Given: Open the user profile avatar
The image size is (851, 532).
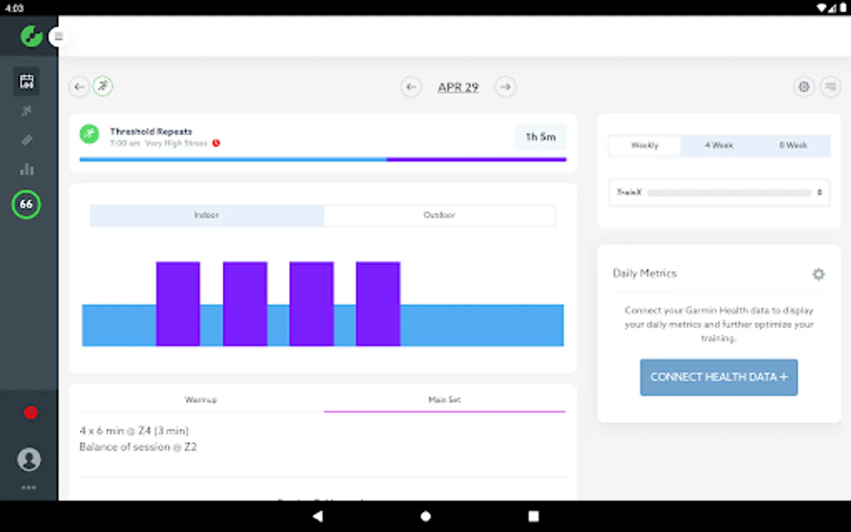Looking at the screenshot, I should (29, 459).
